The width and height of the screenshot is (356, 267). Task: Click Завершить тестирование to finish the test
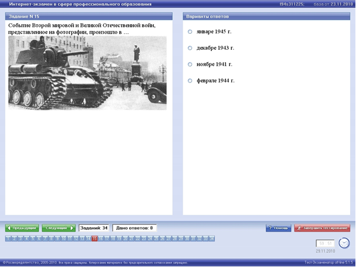coord(322,228)
